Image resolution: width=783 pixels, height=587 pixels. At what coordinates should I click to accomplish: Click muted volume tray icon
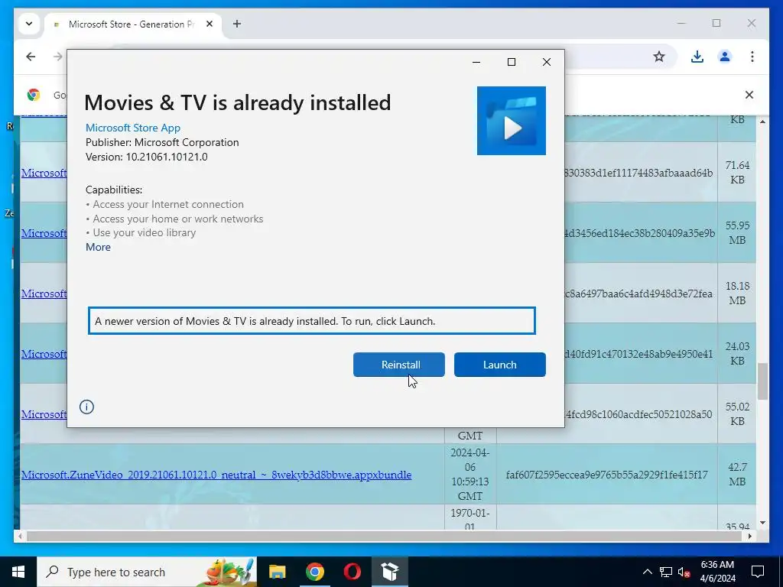pos(684,572)
